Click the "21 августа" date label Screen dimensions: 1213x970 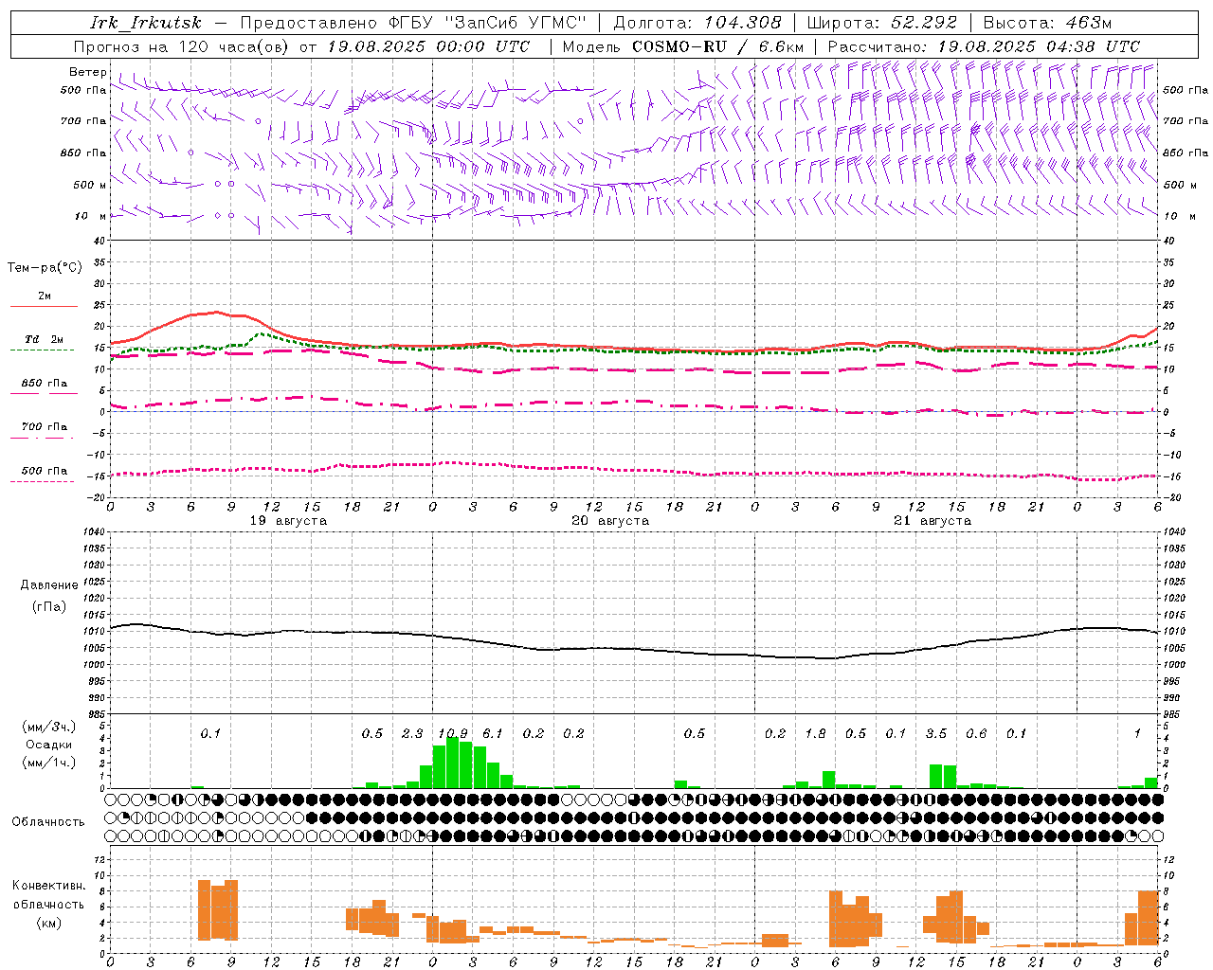932,521
